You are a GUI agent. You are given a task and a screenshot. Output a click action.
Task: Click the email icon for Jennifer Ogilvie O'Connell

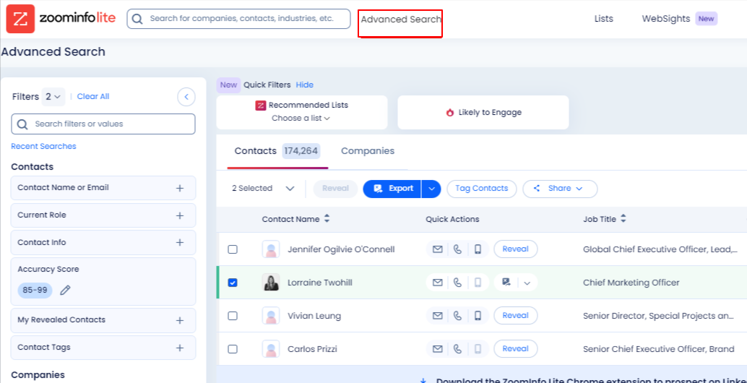tap(437, 249)
